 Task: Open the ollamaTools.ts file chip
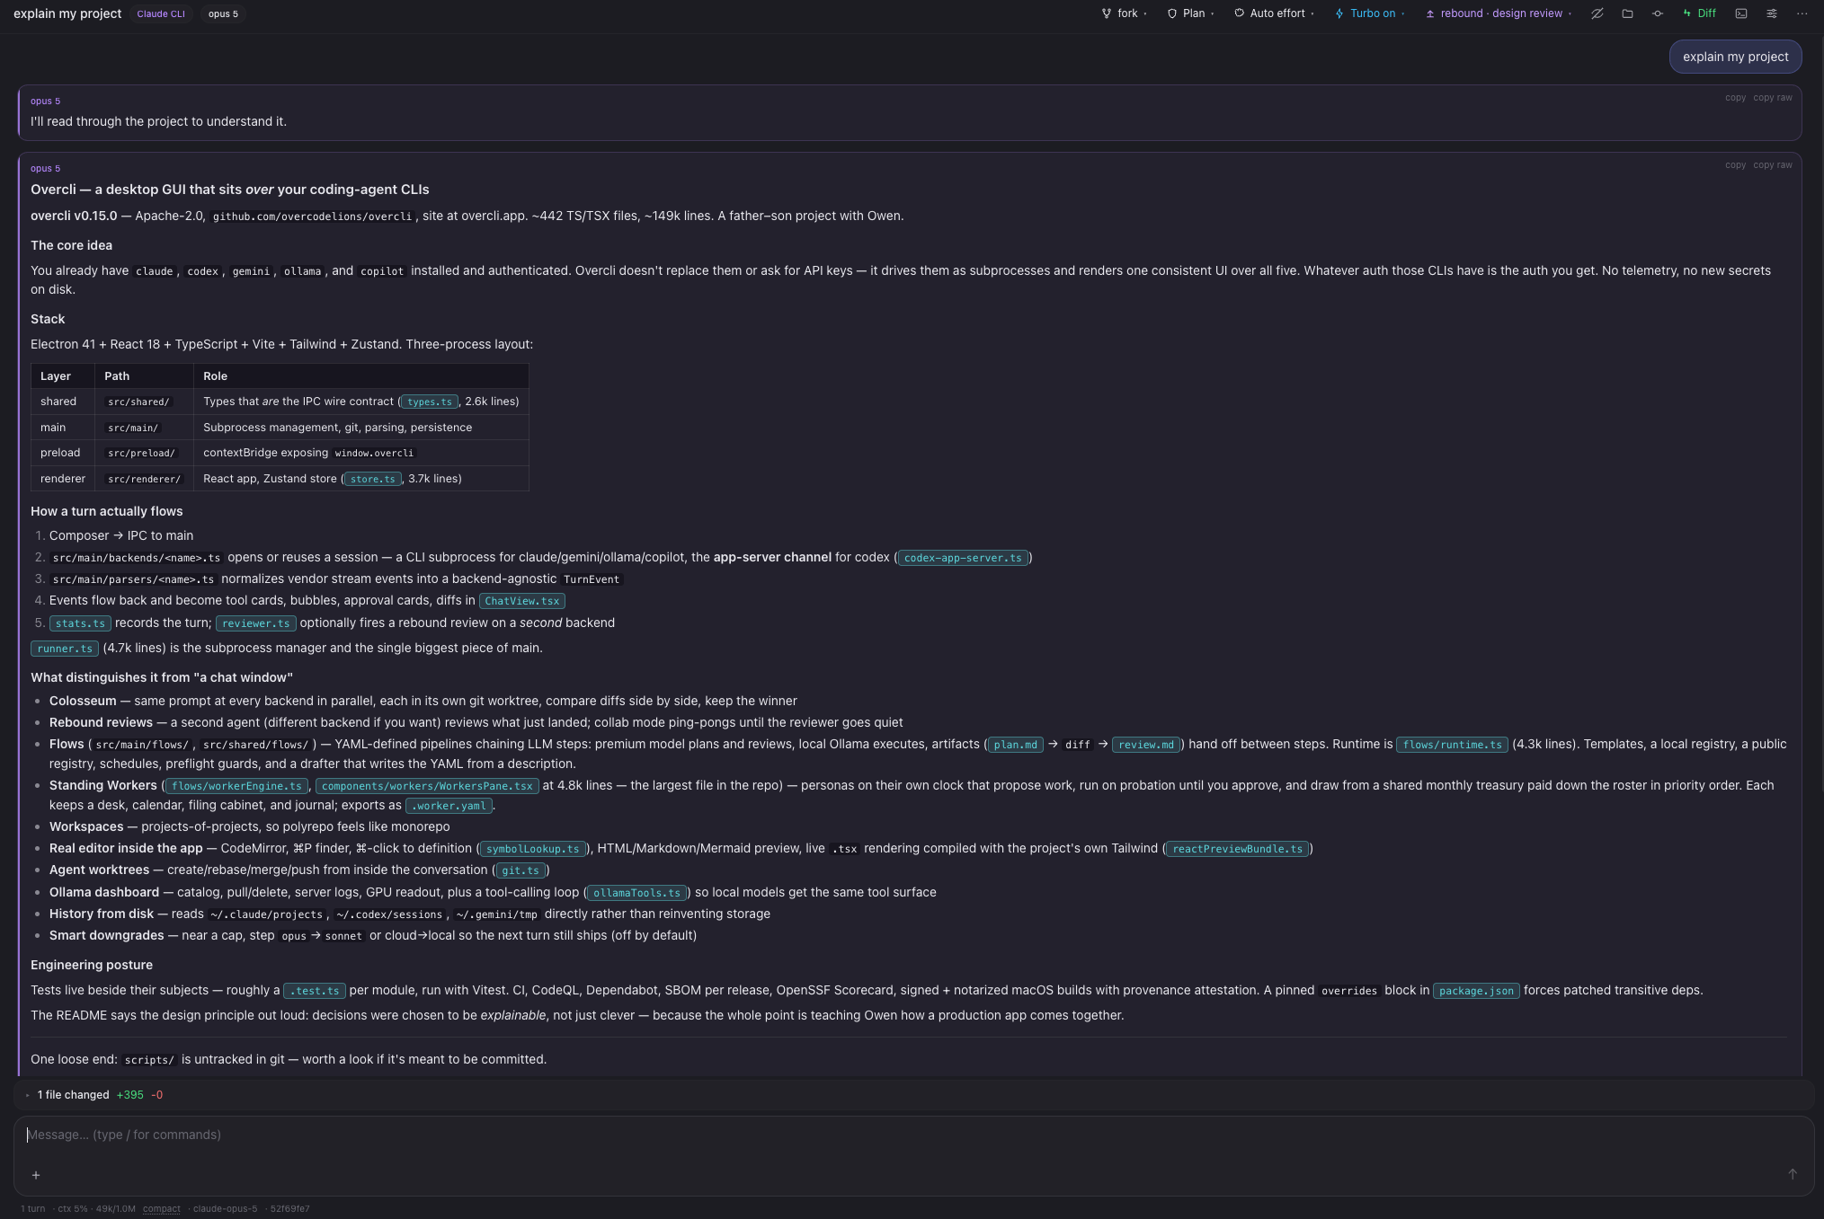(636, 893)
